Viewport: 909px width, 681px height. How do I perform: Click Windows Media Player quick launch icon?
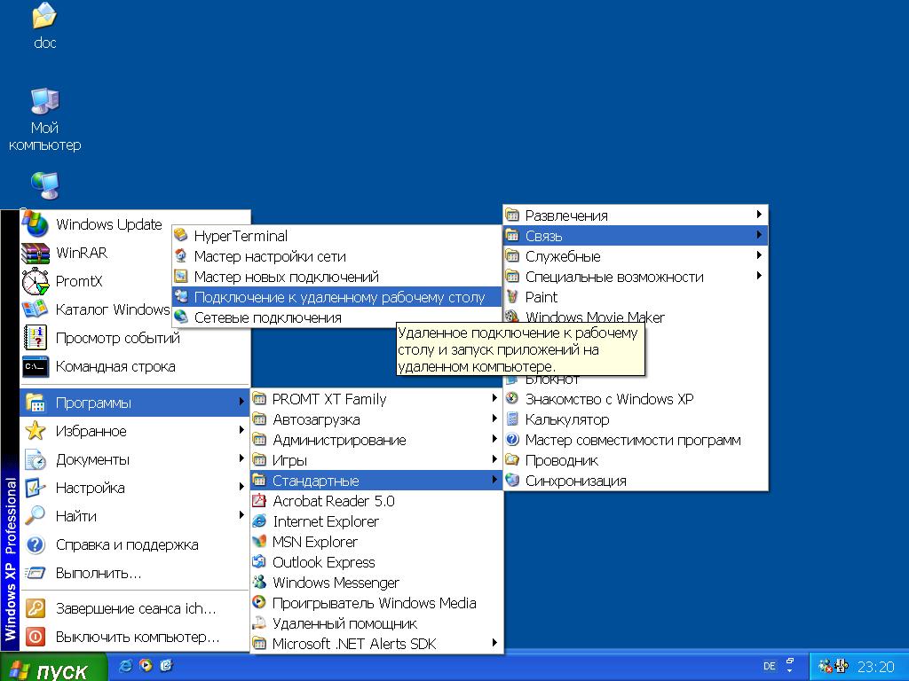[x=146, y=665]
